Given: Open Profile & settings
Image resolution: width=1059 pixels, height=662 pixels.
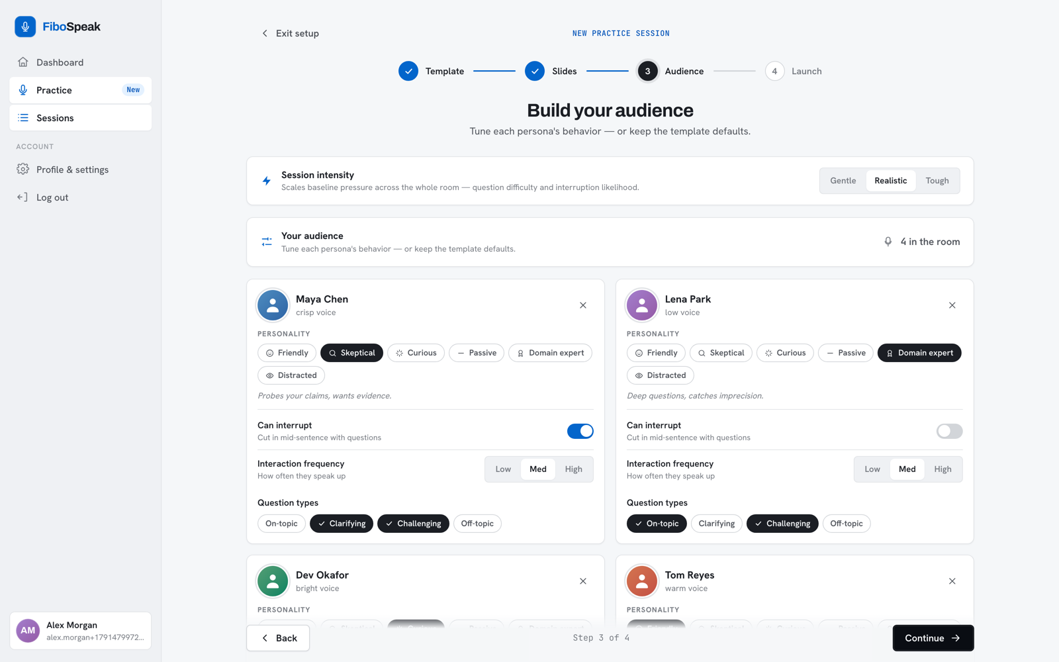Looking at the screenshot, I should coord(81,169).
